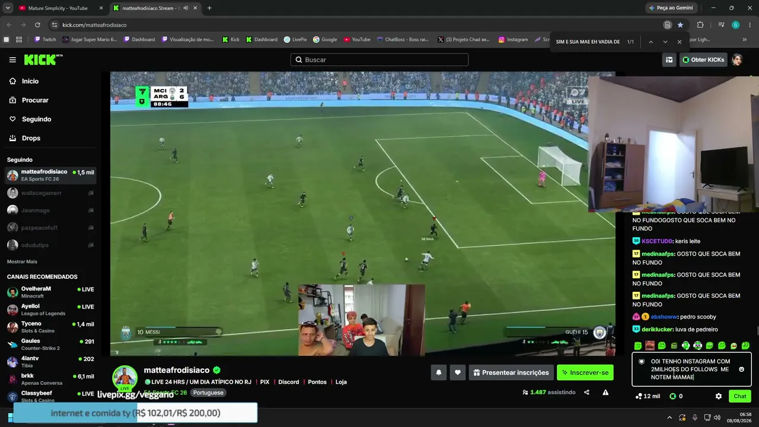This screenshot has height=427, width=759.
Task: Open Gaules recommended channel
Action: 50,345
